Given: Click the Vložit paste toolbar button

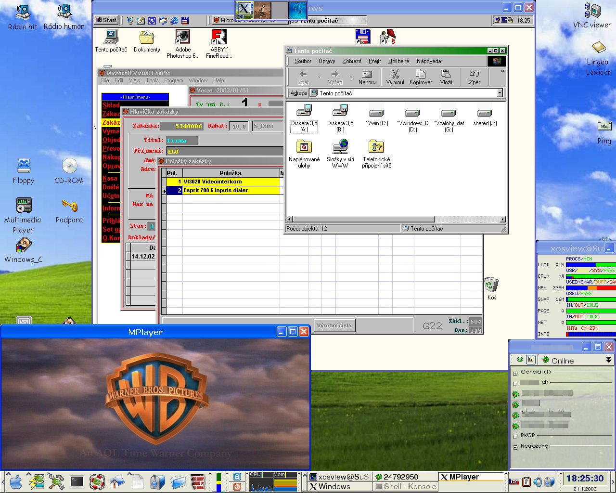Looking at the screenshot, I should (446, 77).
